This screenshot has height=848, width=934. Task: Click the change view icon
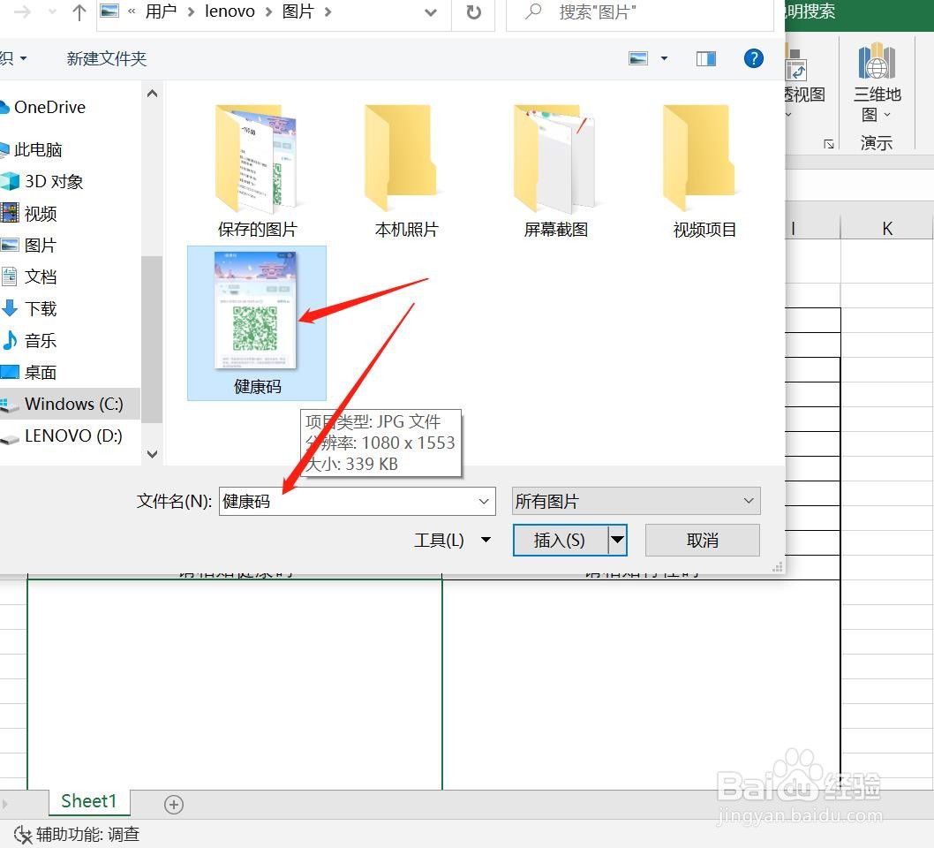(638, 58)
